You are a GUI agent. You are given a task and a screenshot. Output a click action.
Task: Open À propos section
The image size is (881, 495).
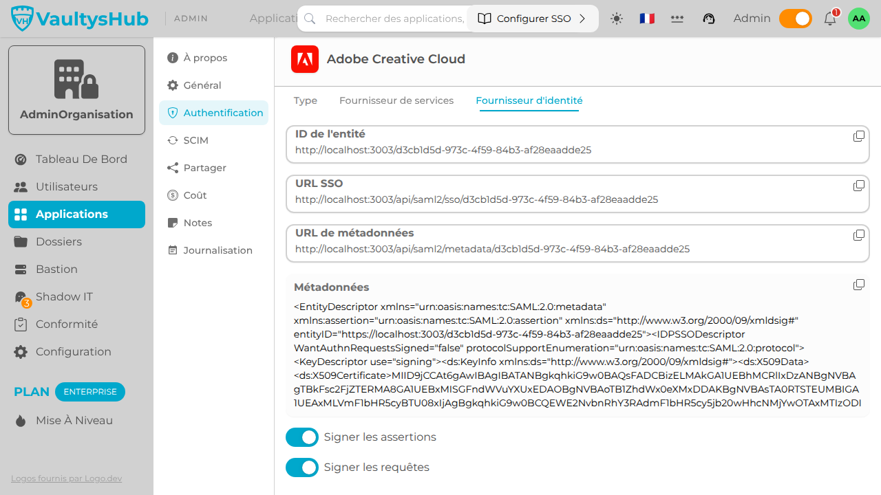tap(213, 58)
